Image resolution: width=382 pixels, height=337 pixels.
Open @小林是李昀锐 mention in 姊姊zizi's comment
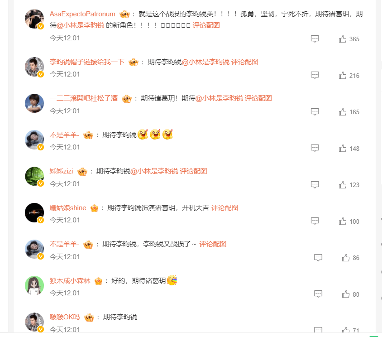[x=154, y=171]
